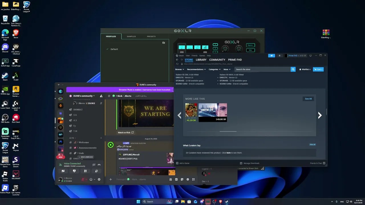Click Watch on Kick button in Discord
The image size is (365, 205).
coord(126,132)
